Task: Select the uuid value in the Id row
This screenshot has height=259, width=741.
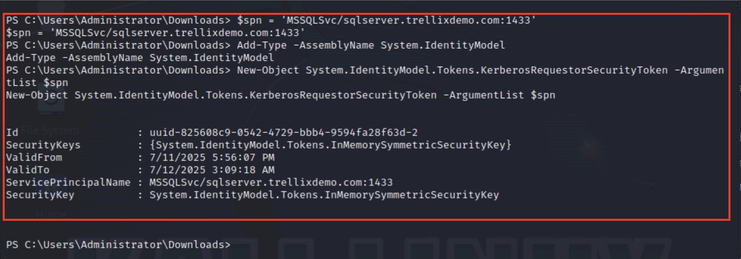Action: point(283,132)
